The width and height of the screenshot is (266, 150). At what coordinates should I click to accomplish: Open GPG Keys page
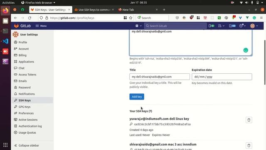(x=25, y=107)
